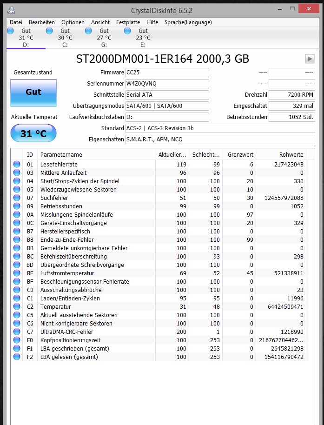This screenshot has width=324, height=425.
Task: Open the Ansicht menu
Action: pos(100,22)
